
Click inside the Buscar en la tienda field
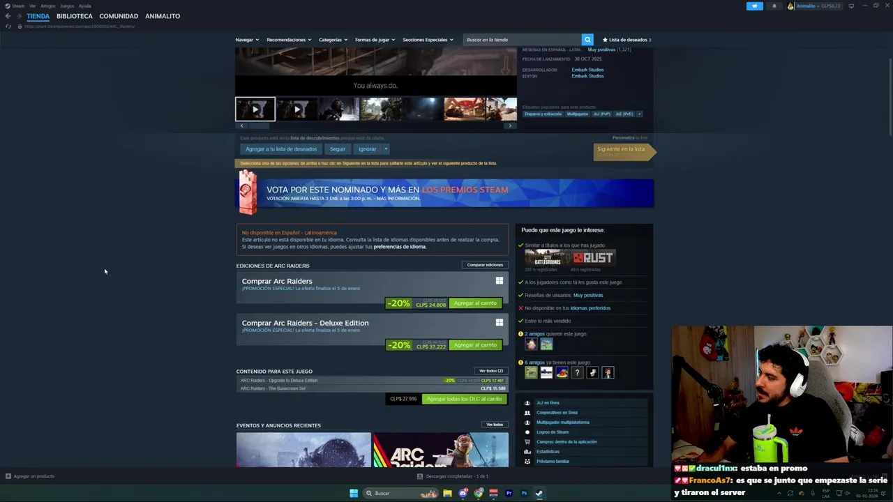522,40
